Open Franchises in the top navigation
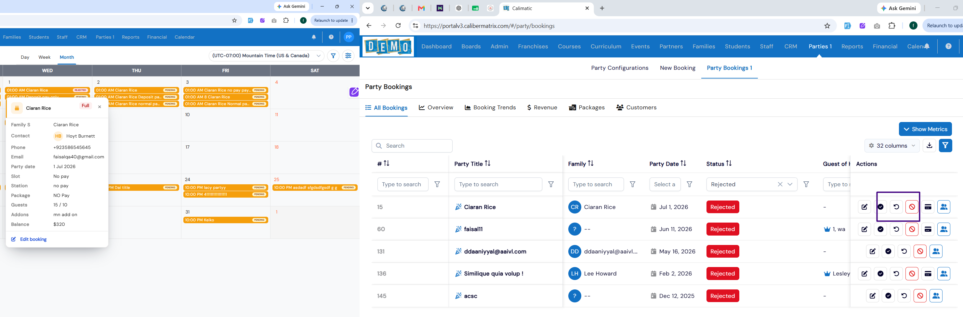963x317 pixels. [533, 46]
